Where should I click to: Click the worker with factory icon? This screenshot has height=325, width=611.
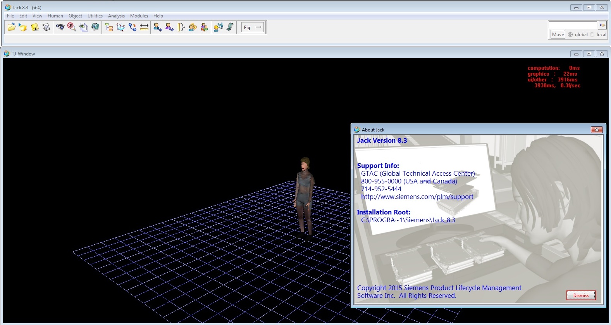218,27
